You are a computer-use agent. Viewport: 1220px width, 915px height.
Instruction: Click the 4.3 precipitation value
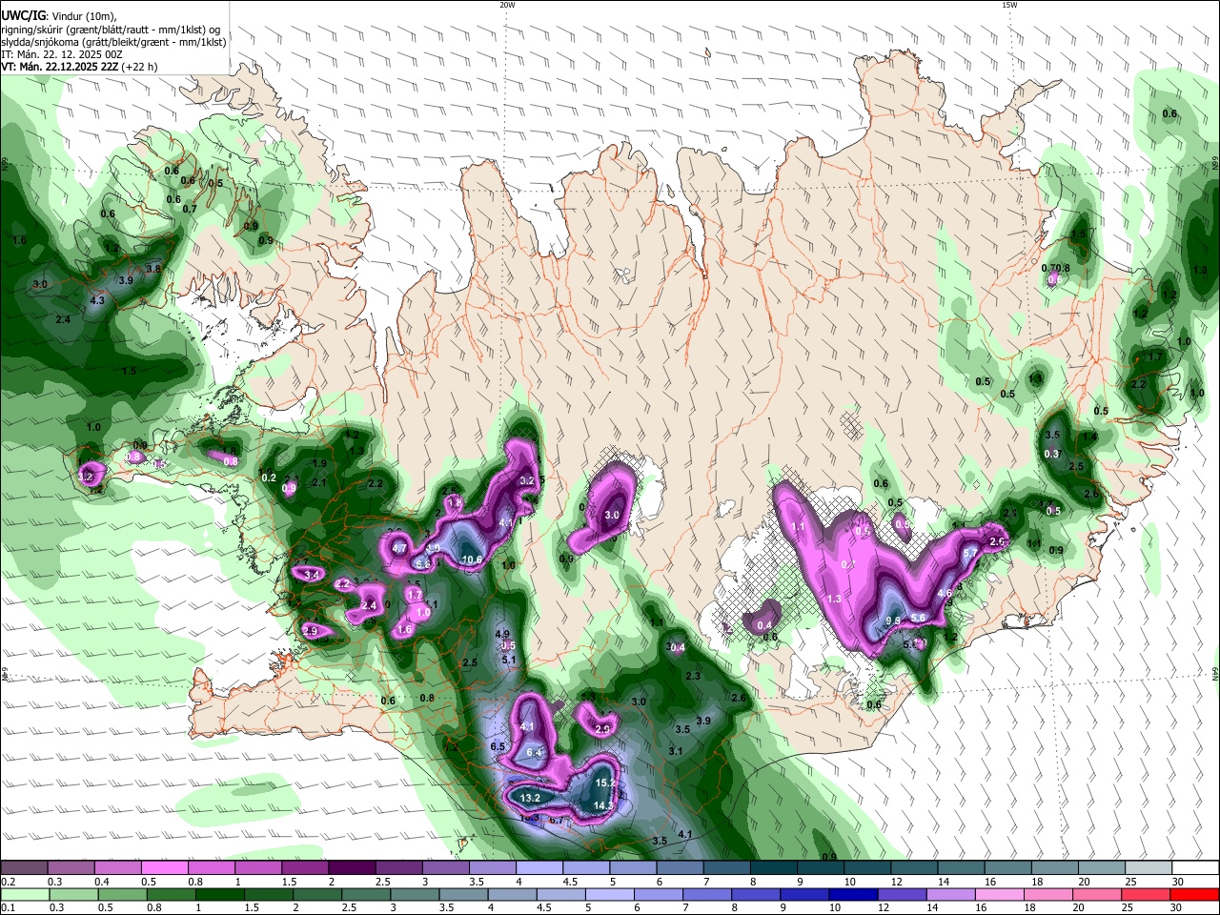pyautogui.click(x=97, y=300)
